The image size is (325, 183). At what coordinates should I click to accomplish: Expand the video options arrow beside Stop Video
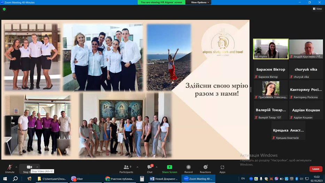tap(37, 167)
